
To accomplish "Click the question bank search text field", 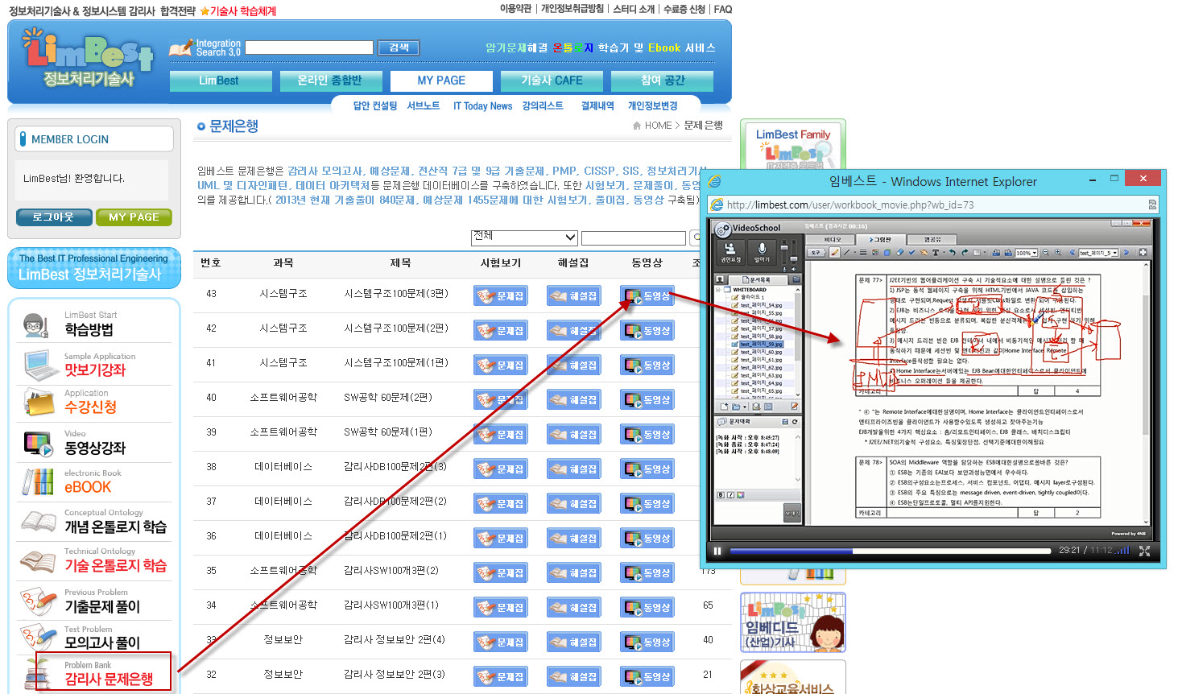I will [x=634, y=238].
